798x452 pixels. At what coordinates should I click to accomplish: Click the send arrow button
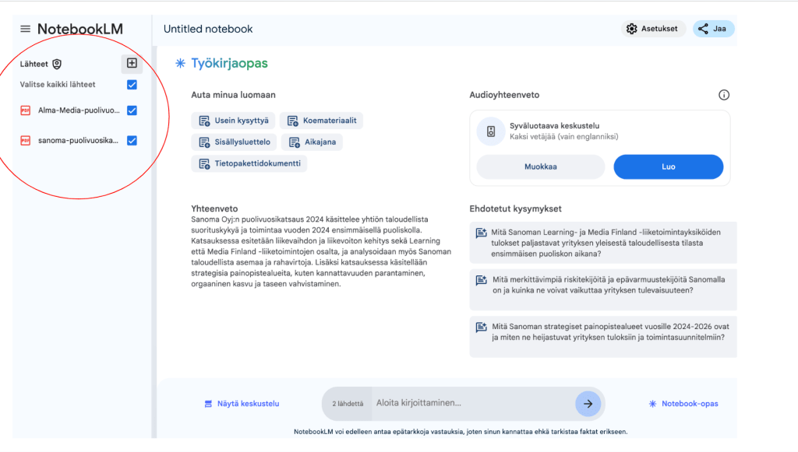[588, 404]
